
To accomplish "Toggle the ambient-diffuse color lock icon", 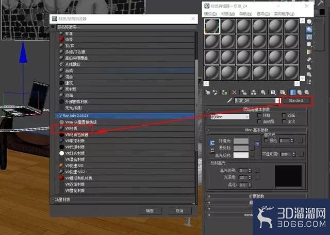I will pos(212,143).
